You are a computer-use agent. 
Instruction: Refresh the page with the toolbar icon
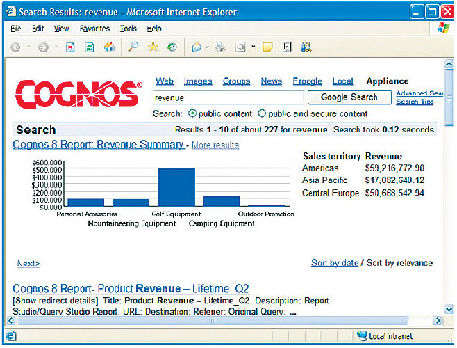tap(89, 47)
